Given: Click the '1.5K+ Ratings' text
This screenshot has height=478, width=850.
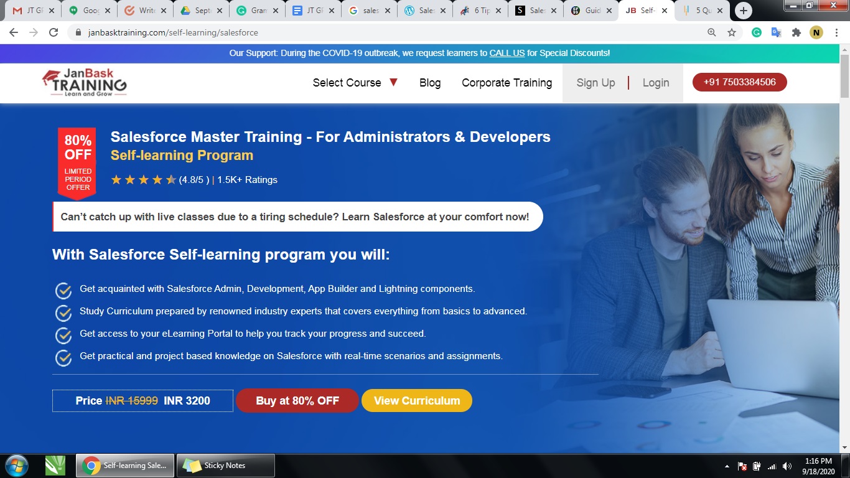Looking at the screenshot, I should tap(247, 180).
